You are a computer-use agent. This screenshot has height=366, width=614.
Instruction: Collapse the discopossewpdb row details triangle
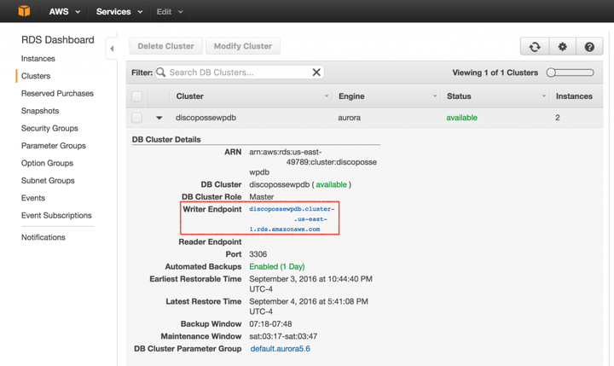tap(159, 118)
